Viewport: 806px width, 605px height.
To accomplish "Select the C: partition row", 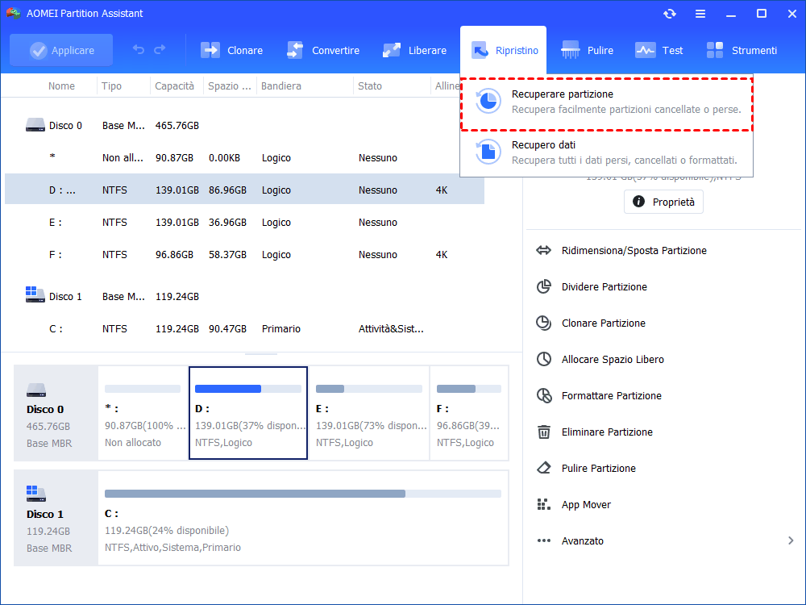I will pos(245,329).
